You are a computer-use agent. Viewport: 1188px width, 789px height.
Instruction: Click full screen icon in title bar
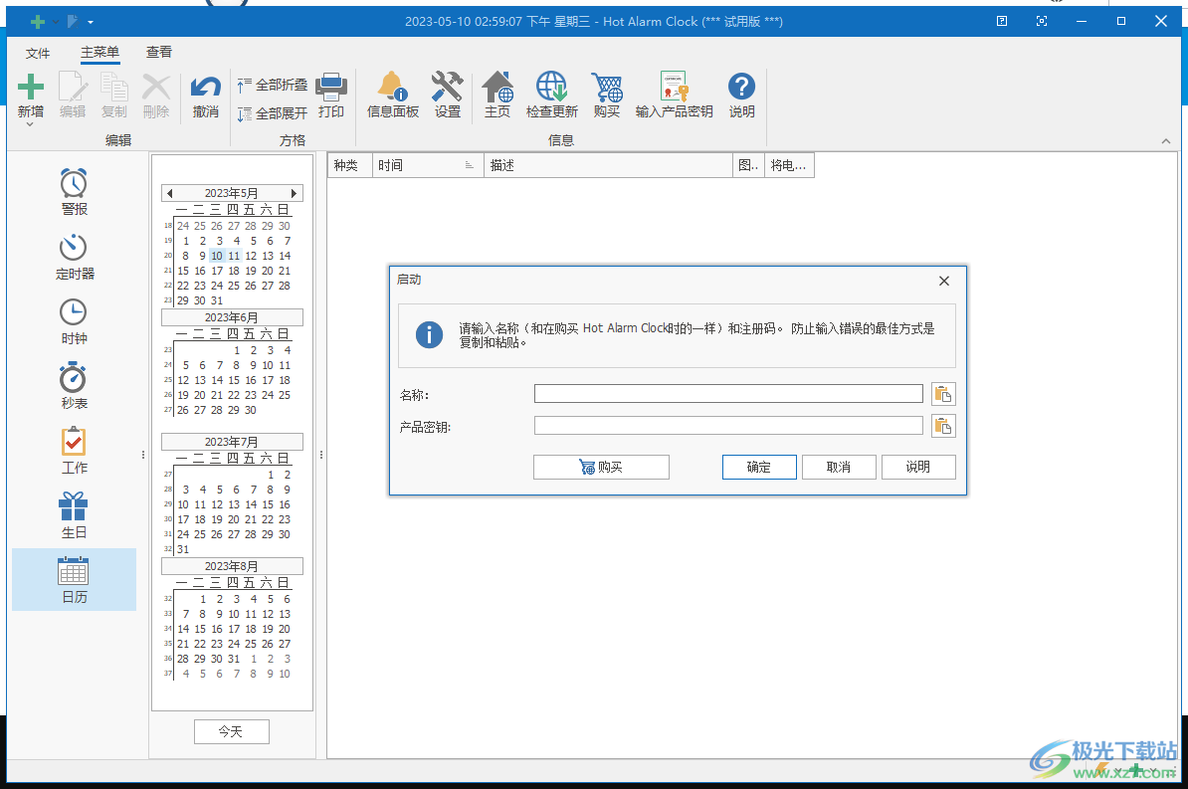1042,21
